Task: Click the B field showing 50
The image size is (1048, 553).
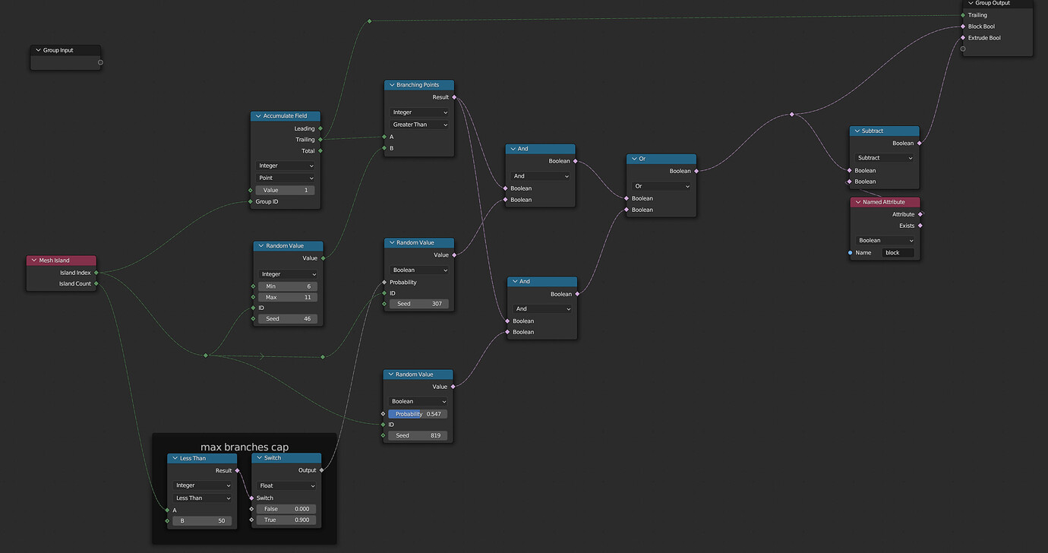Action: [x=202, y=521]
